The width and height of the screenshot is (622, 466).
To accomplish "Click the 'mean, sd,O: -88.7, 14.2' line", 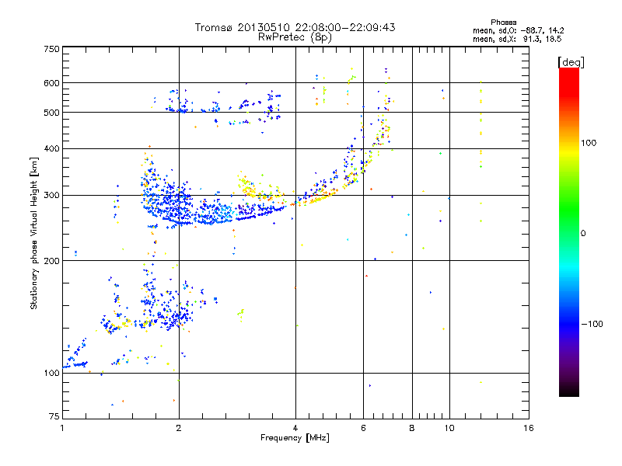I will click(x=518, y=30).
